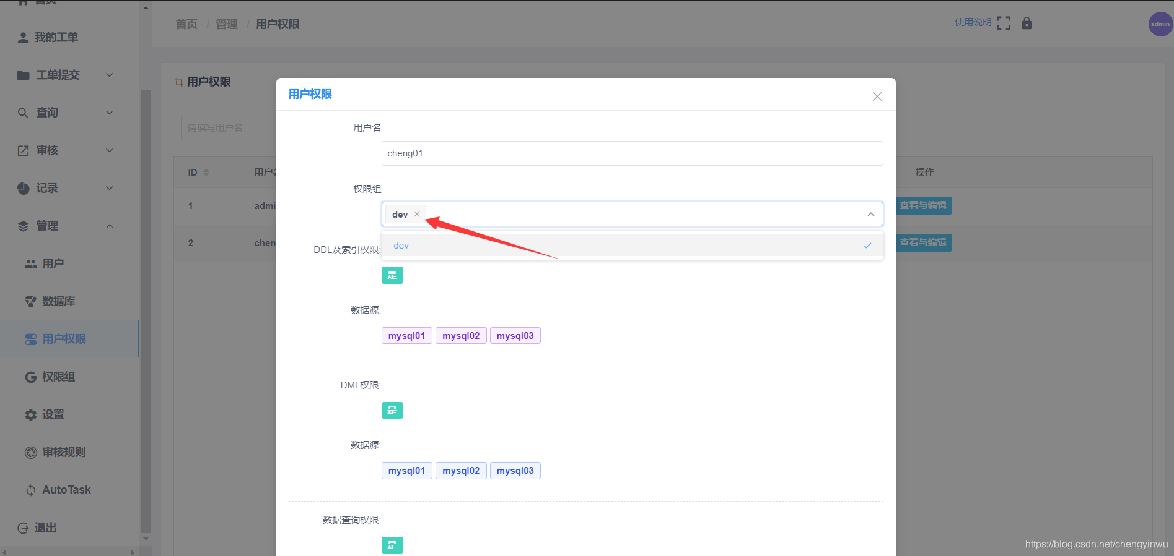Click the sidebar scroll down arrow
This screenshot has height=556, width=1174.
146,539
